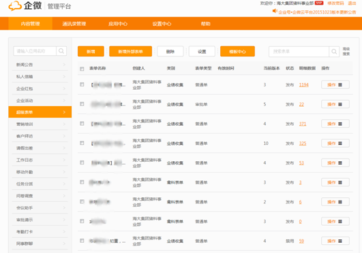Open the 操作 menu for the 325-record row
362x253 pixels.
pos(335,143)
